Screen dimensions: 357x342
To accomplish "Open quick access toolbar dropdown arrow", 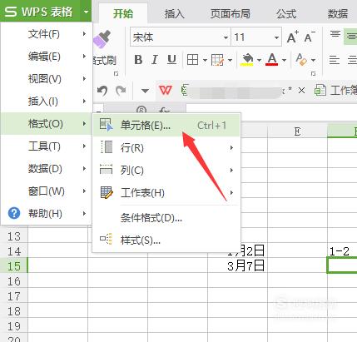I will (x=145, y=91).
